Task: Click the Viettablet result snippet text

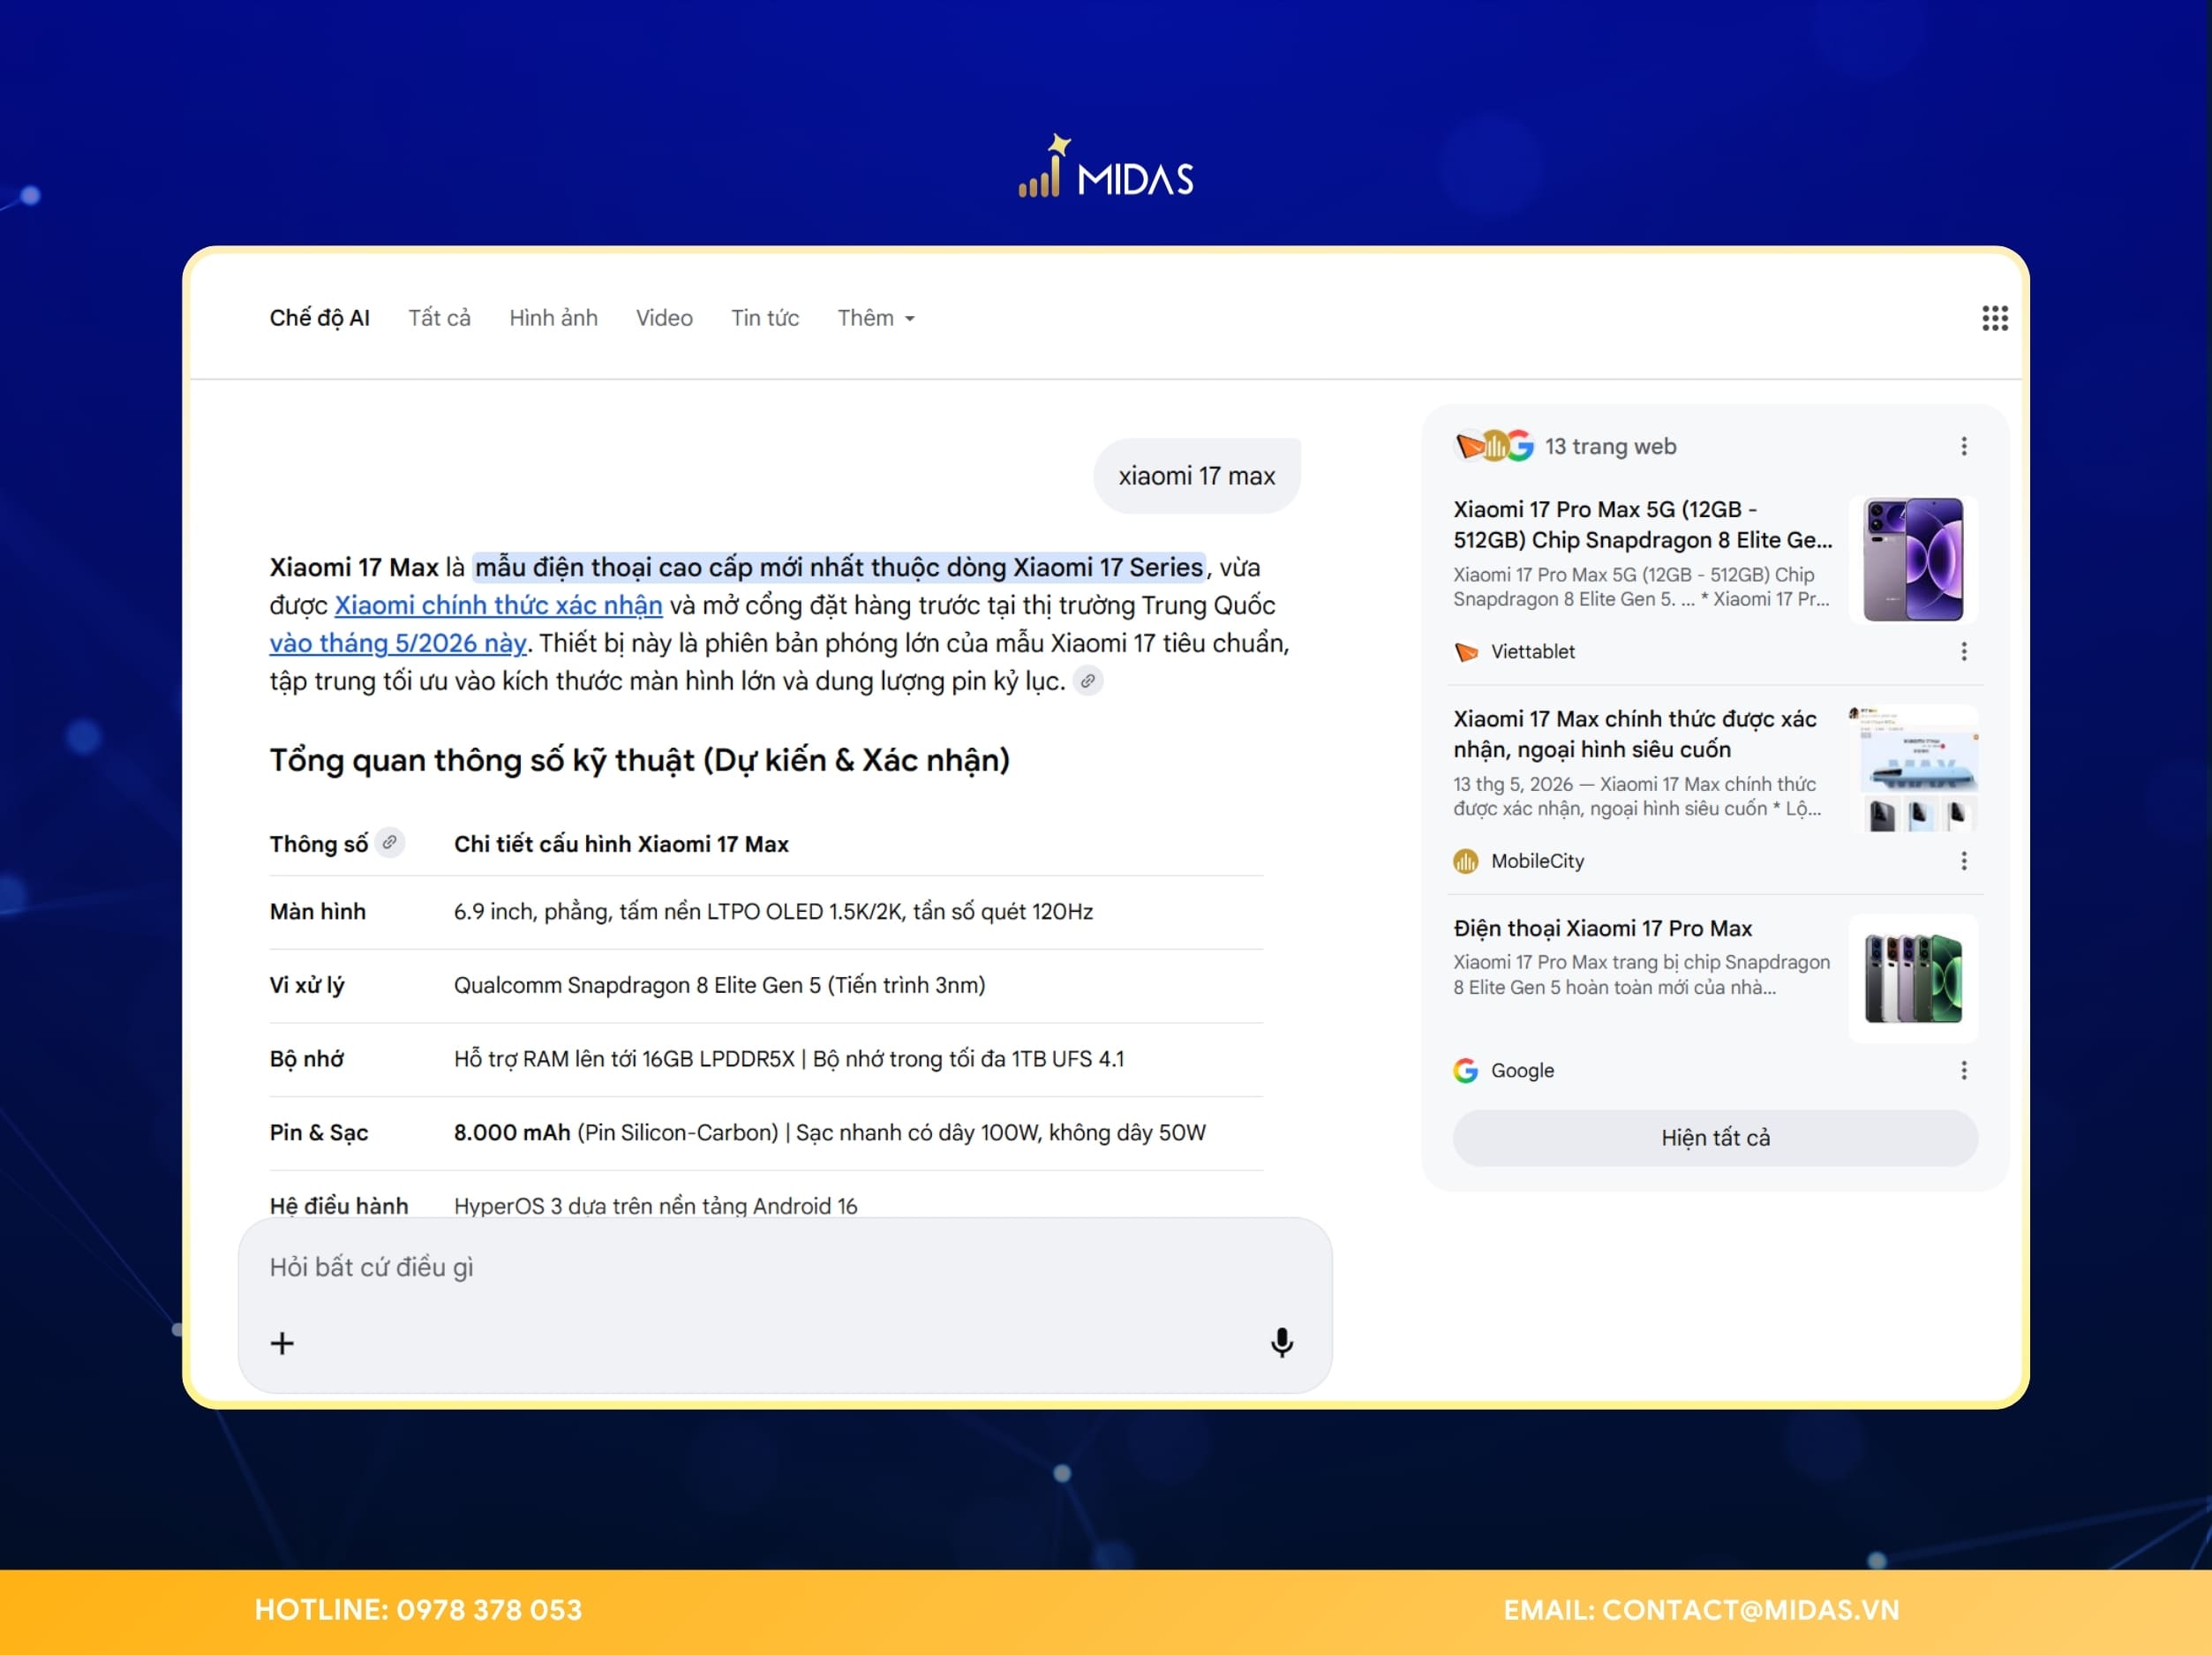Action: tap(1641, 587)
